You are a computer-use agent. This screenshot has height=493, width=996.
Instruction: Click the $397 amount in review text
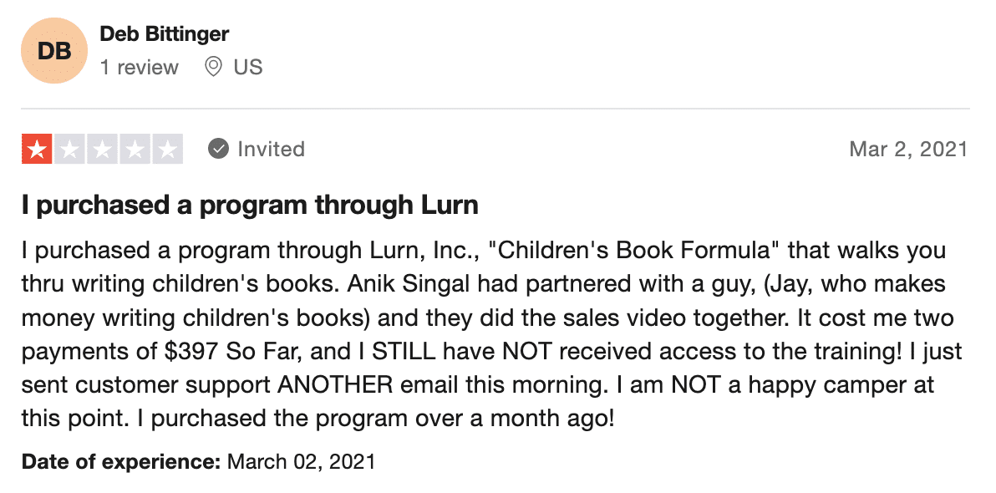click(192, 351)
